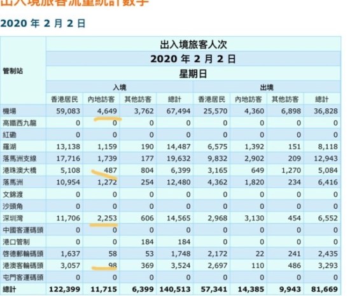The image size is (350, 296).
Task: Select the value 1,820 in 落馬洲 row
Action: (255, 183)
